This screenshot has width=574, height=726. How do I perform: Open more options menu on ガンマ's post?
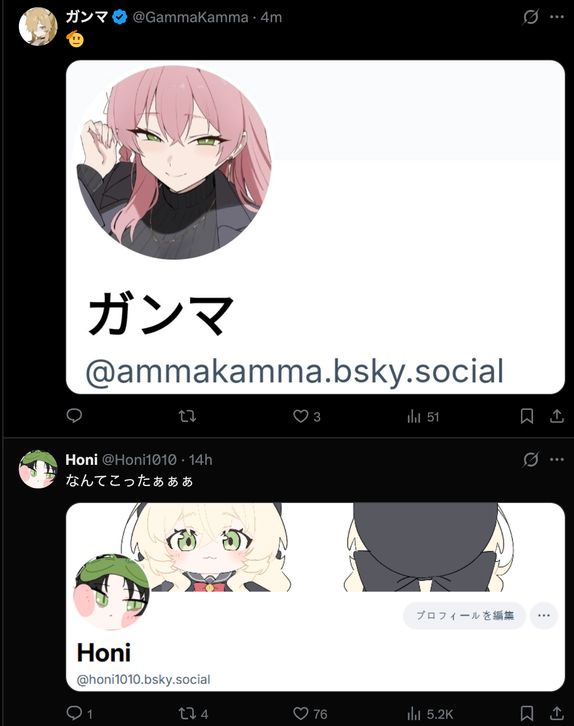pyautogui.click(x=557, y=17)
